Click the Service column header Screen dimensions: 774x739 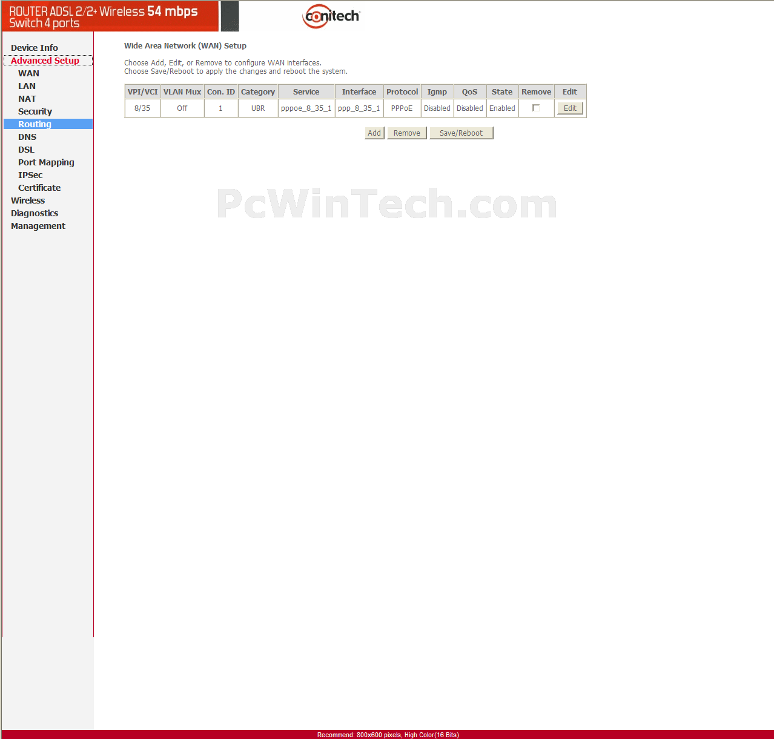(x=306, y=92)
